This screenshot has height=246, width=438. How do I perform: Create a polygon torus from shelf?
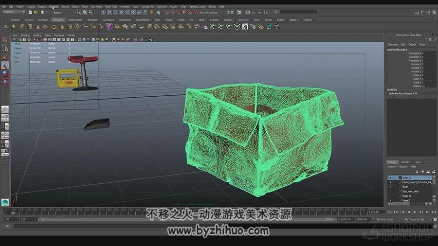click(54, 27)
